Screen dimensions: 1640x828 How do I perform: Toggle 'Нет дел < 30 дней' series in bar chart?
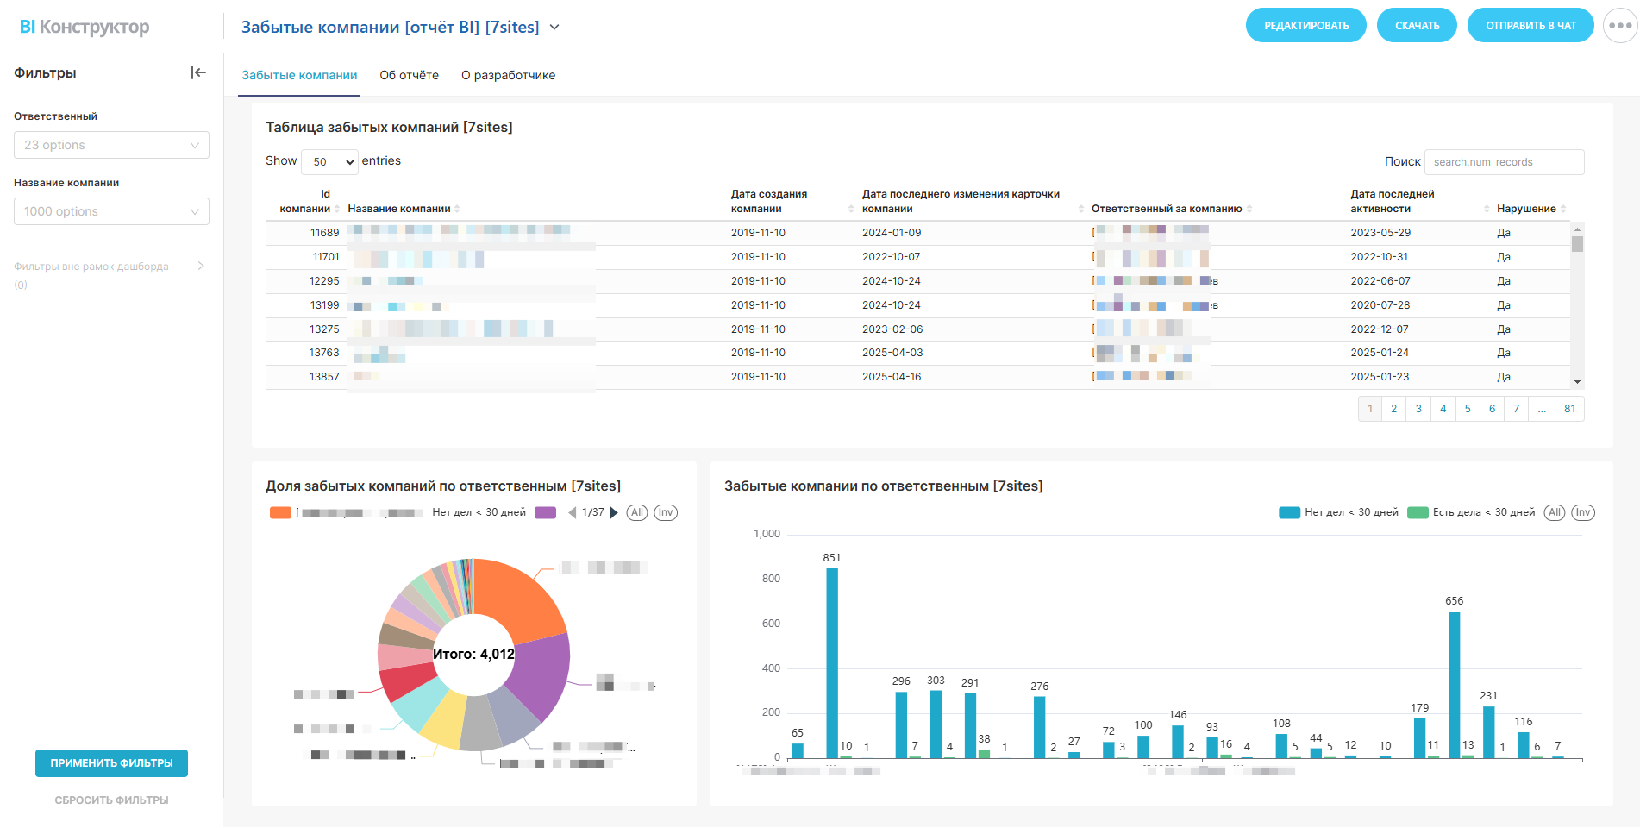coord(1339,512)
